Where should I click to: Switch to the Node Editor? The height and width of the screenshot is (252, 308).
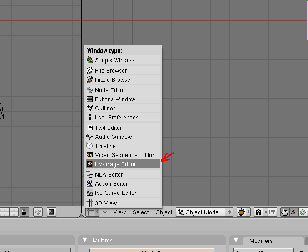point(123,90)
